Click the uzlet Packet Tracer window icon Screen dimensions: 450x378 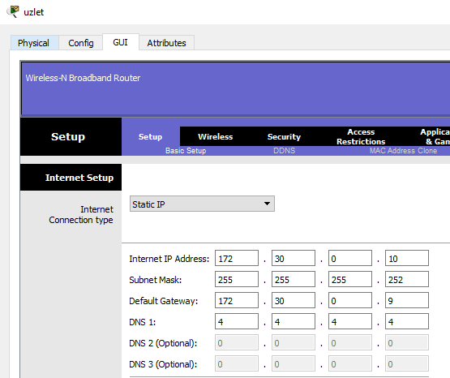coord(13,11)
